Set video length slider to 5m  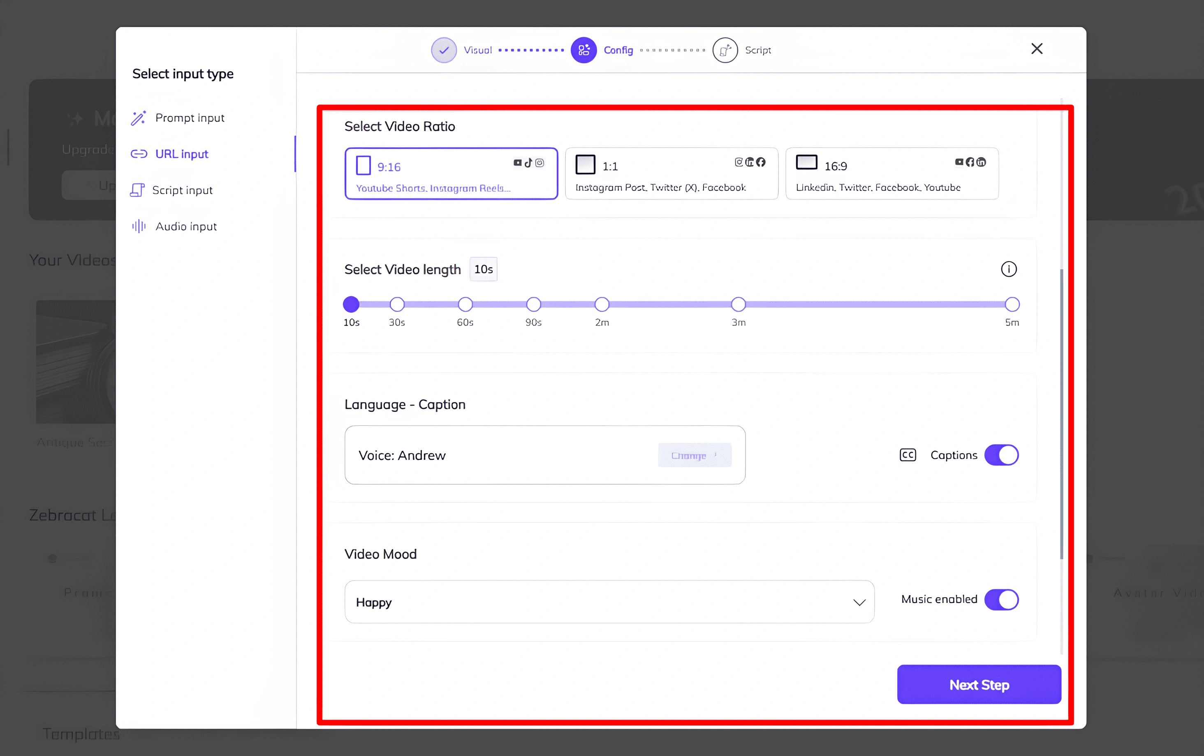[x=1012, y=304]
